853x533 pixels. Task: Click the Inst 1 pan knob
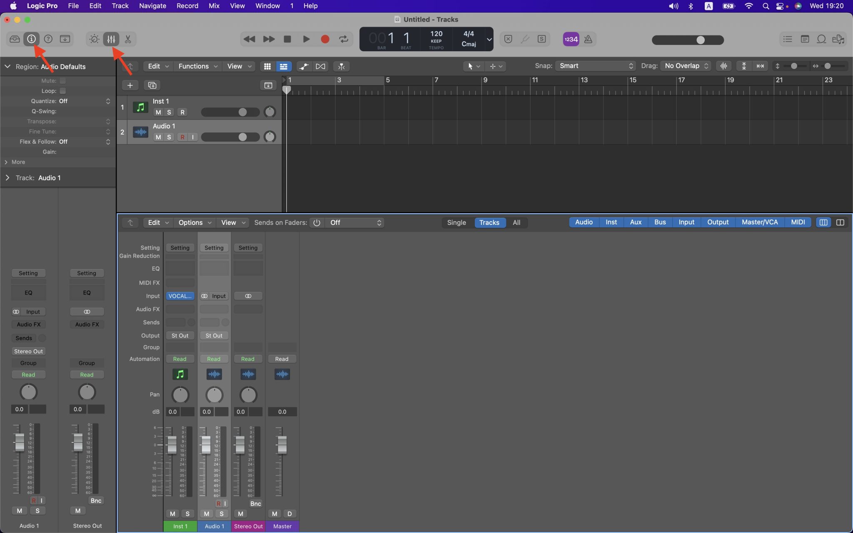180,395
